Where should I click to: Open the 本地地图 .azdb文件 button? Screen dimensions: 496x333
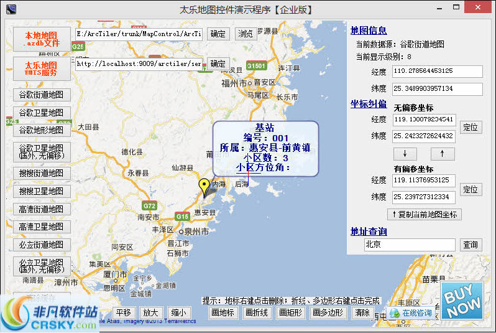tap(42, 39)
